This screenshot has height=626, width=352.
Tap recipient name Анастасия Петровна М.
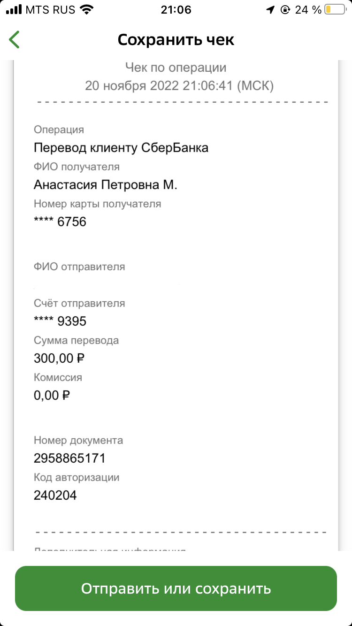(106, 185)
